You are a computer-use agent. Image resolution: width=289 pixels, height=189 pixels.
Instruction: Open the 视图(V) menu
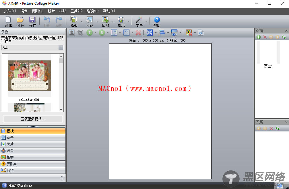(38, 11)
